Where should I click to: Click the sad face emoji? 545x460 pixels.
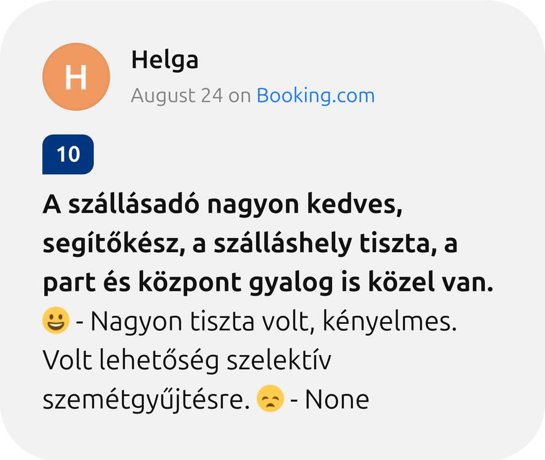click(270, 399)
